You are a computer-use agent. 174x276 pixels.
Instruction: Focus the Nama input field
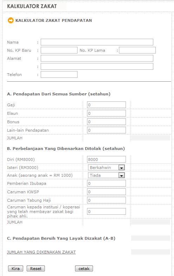click(97, 42)
